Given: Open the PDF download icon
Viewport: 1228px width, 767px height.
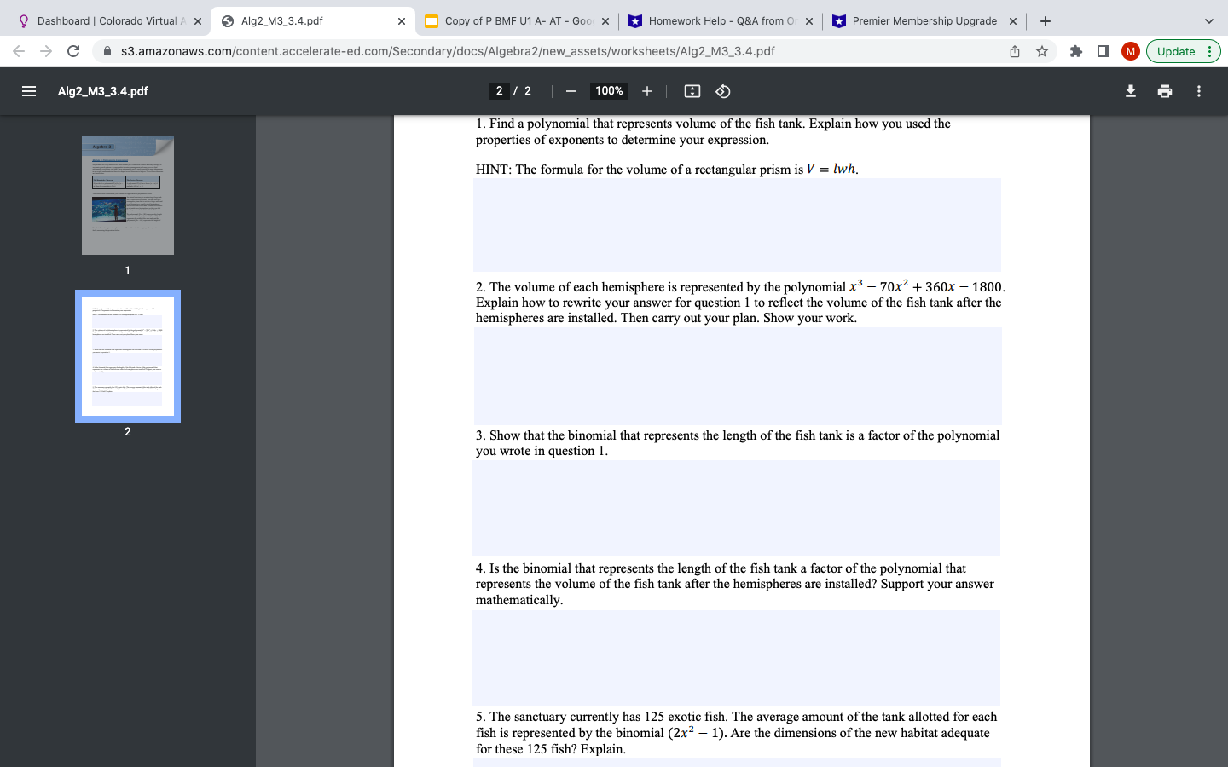Looking at the screenshot, I should [x=1131, y=91].
